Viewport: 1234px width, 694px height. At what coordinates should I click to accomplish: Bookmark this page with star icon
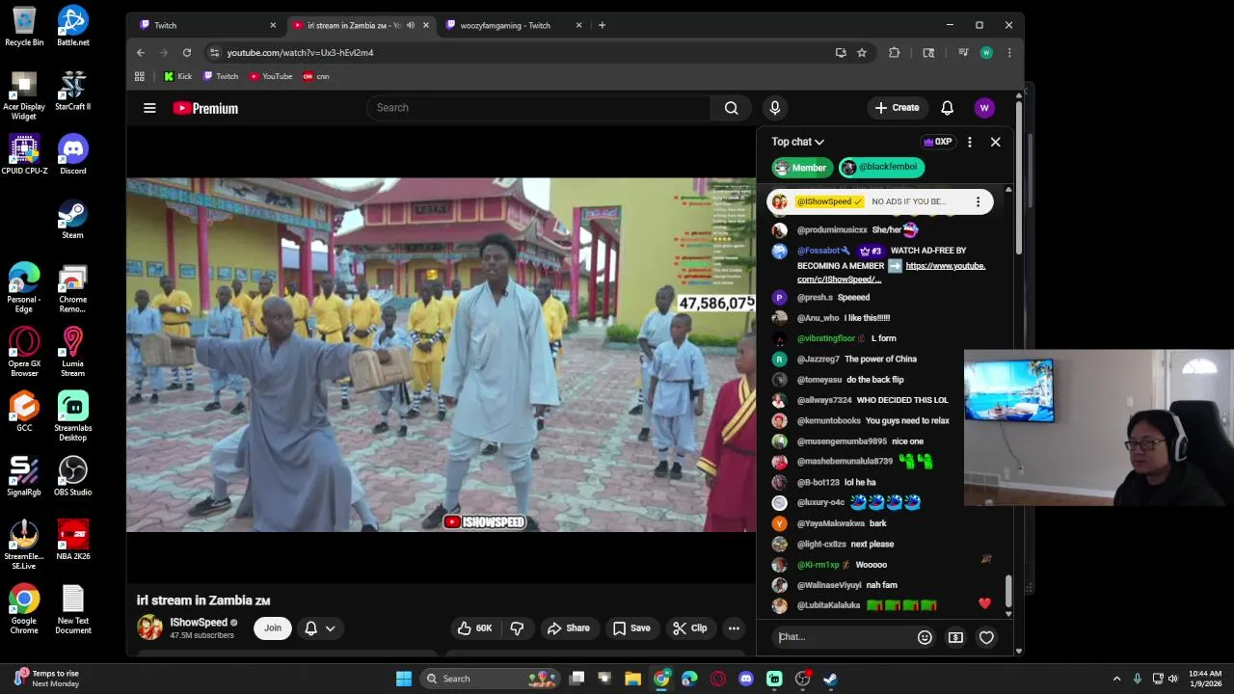(x=862, y=53)
